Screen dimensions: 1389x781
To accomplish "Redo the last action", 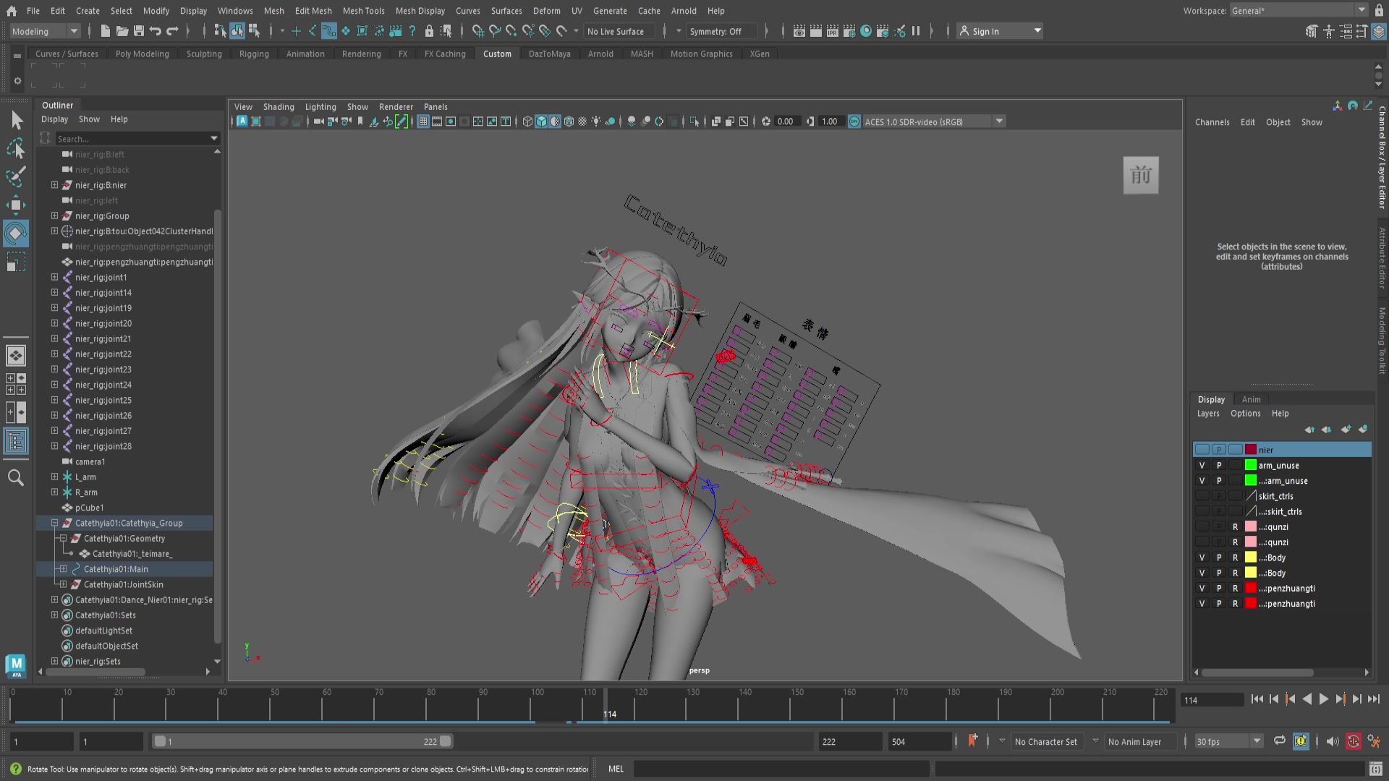I will (172, 31).
